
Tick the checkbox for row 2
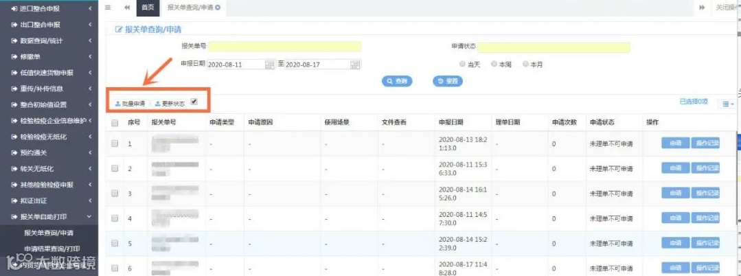(x=115, y=168)
